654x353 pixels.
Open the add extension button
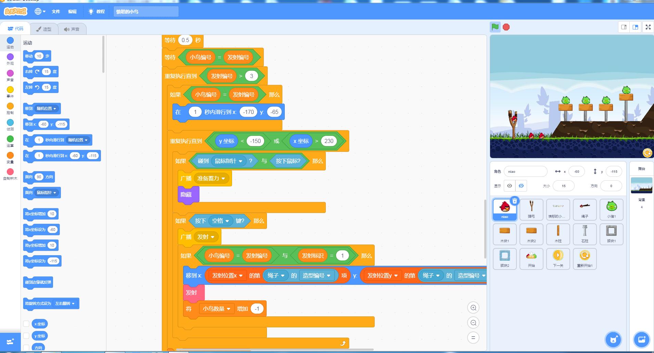(x=10, y=342)
